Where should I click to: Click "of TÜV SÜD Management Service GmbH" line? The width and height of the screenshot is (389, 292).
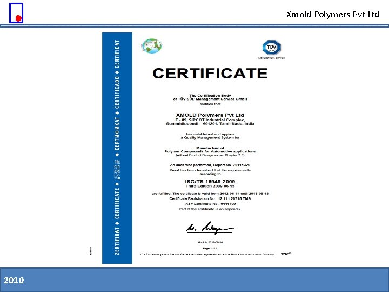click(x=210, y=99)
